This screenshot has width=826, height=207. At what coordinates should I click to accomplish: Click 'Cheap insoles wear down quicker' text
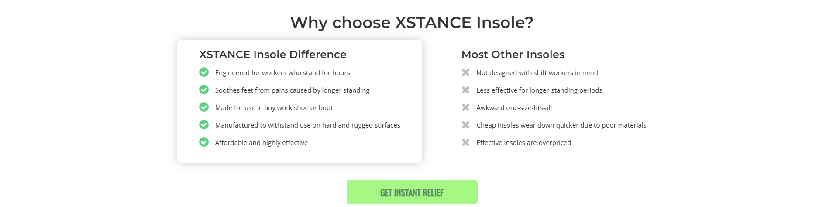(561, 125)
